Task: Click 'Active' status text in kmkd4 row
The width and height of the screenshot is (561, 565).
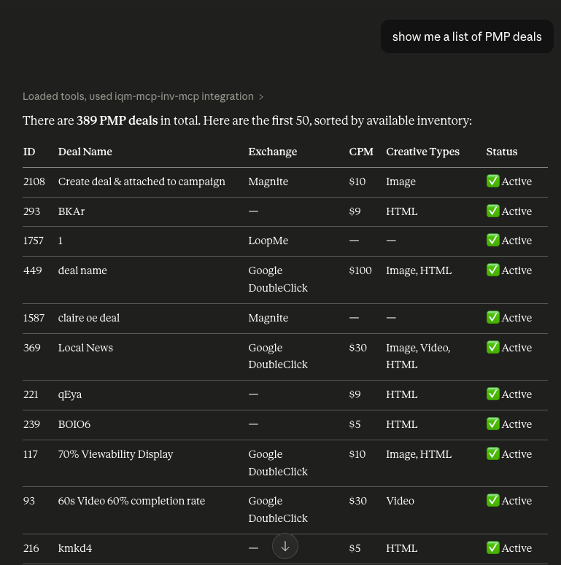Action: (516, 548)
